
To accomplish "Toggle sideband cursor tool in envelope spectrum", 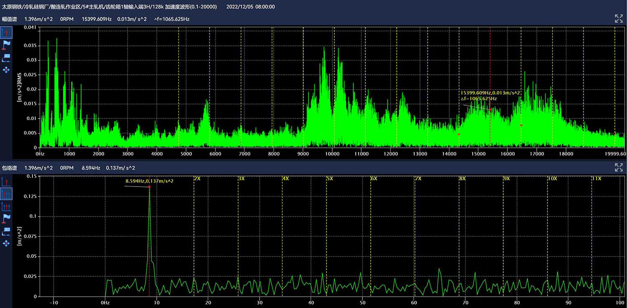I will click(6, 206).
